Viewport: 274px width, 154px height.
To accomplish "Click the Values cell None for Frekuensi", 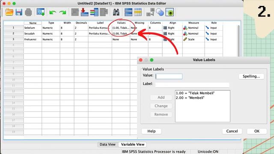I will [x=121, y=39].
